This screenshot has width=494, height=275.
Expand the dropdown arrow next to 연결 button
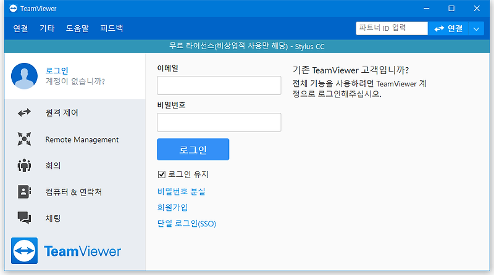pos(476,28)
